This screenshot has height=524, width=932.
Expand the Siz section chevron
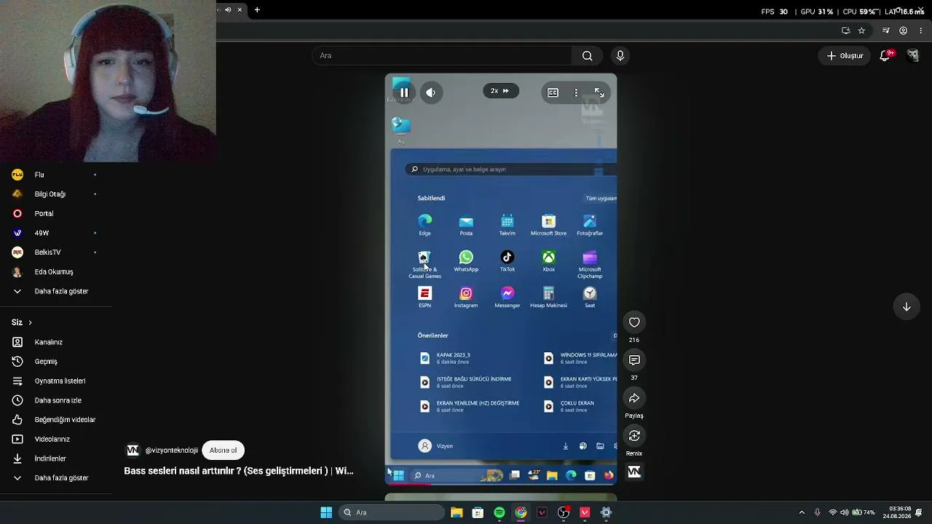[30, 322]
